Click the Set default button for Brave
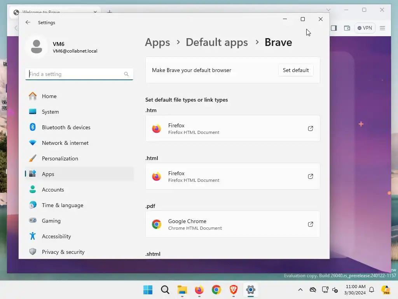398x299 pixels. click(x=296, y=70)
